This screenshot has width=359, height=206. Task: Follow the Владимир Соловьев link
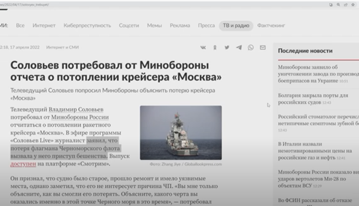(76, 110)
